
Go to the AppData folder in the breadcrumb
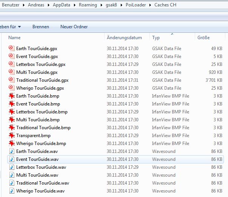click(62, 5)
